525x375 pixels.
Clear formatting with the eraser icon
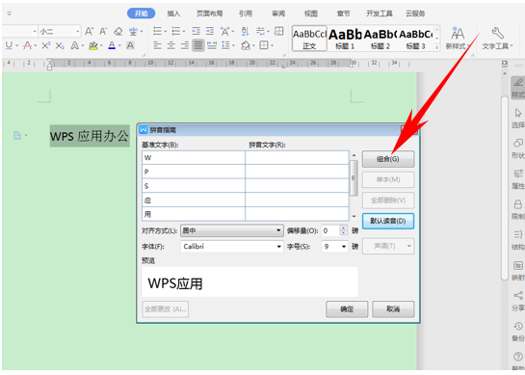[x=118, y=32]
